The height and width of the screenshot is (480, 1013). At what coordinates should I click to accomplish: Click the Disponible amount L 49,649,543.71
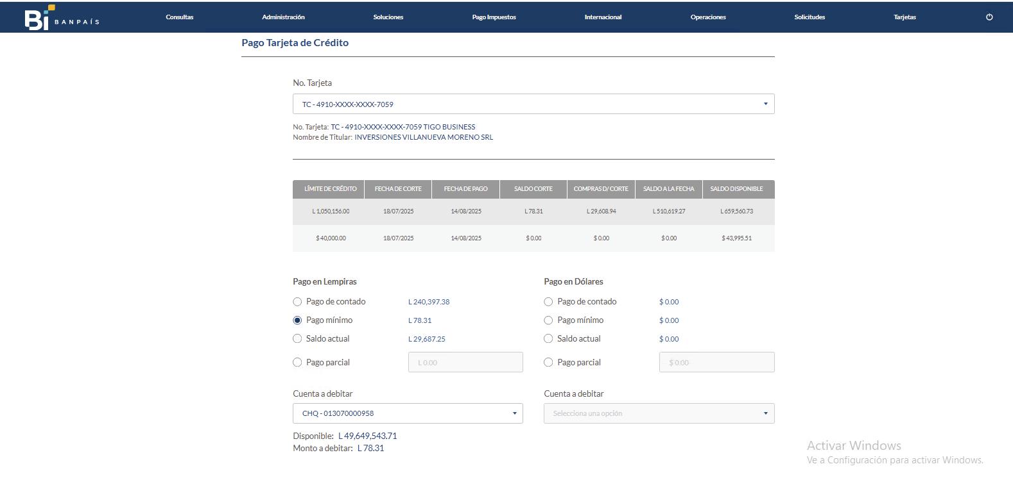367,436
